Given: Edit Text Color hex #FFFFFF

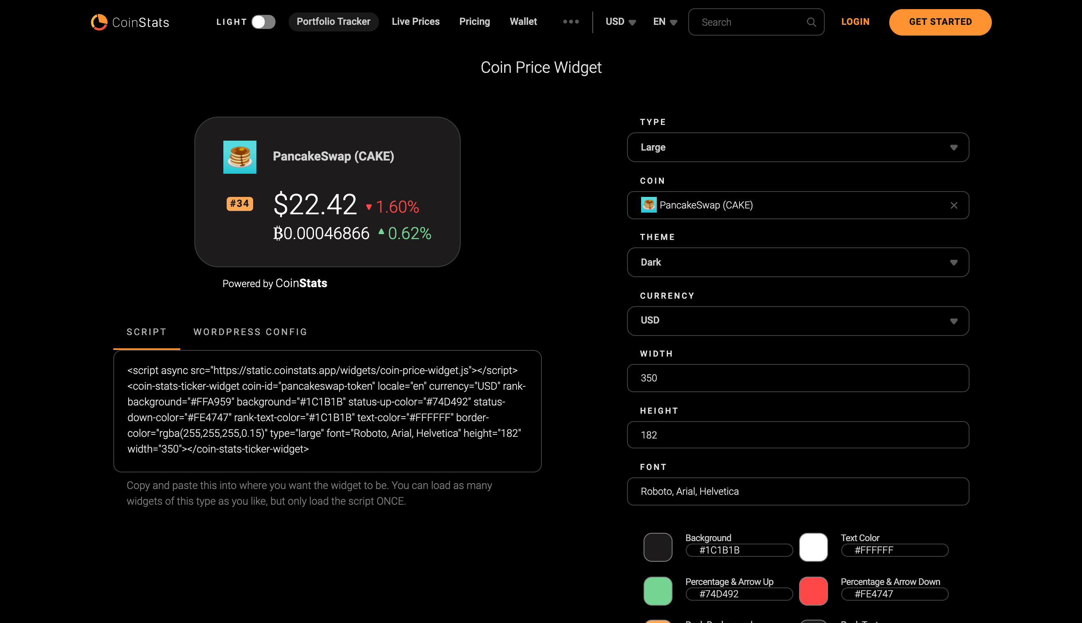Looking at the screenshot, I should [x=894, y=550].
